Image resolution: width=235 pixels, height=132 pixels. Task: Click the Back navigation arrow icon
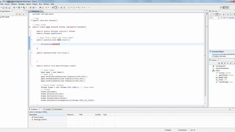[x=82, y=7]
